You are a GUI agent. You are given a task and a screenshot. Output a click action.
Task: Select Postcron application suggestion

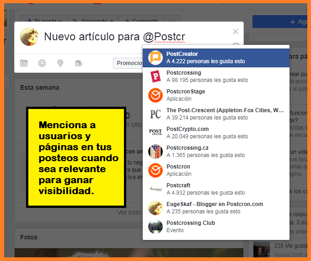215,170
